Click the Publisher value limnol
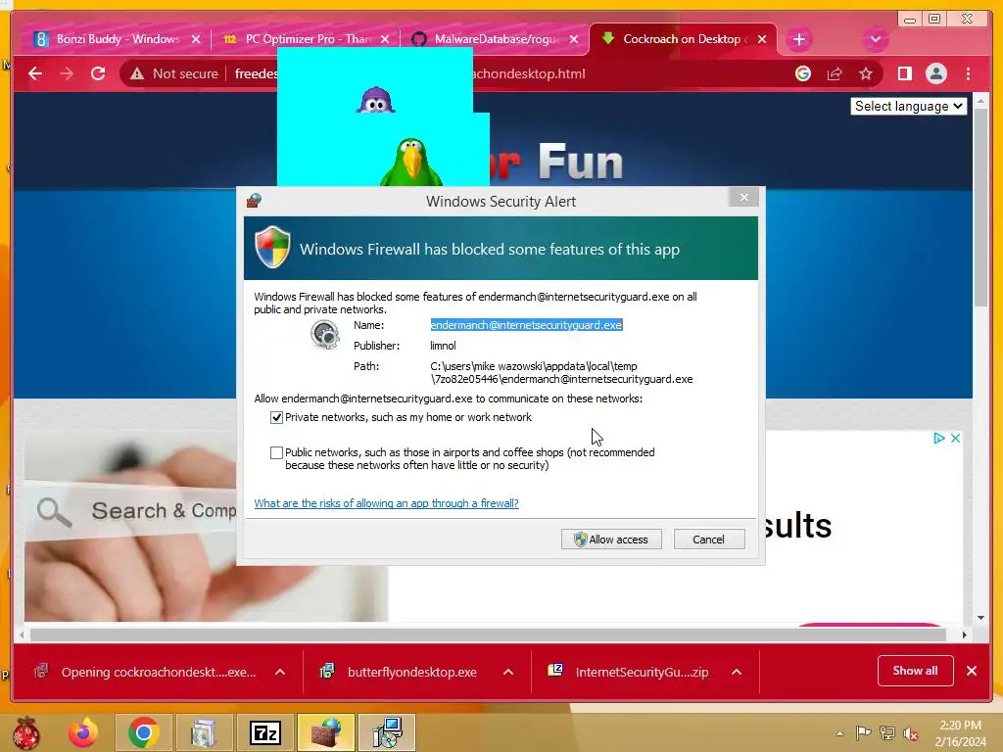This screenshot has height=752, width=1003. [x=443, y=346]
